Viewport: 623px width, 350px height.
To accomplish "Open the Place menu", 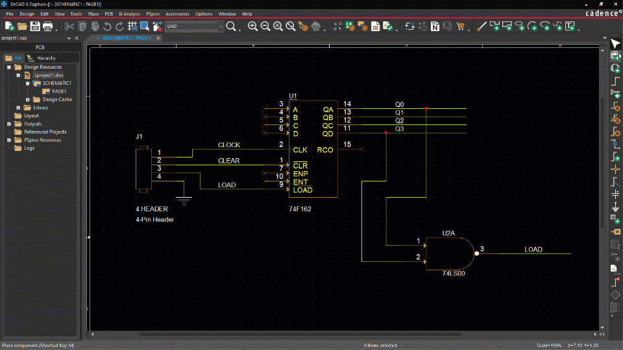I will pyautogui.click(x=93, y=14).
